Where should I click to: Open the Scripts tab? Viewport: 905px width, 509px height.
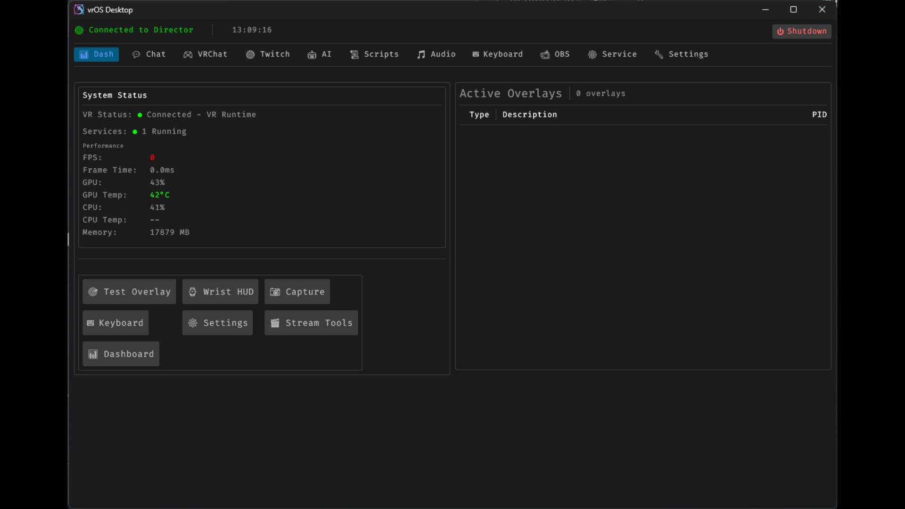tap(374, 54)
